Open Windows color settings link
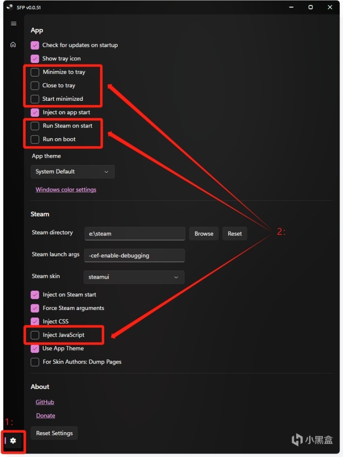Viewport: 343px width, 457px height. 66,190
